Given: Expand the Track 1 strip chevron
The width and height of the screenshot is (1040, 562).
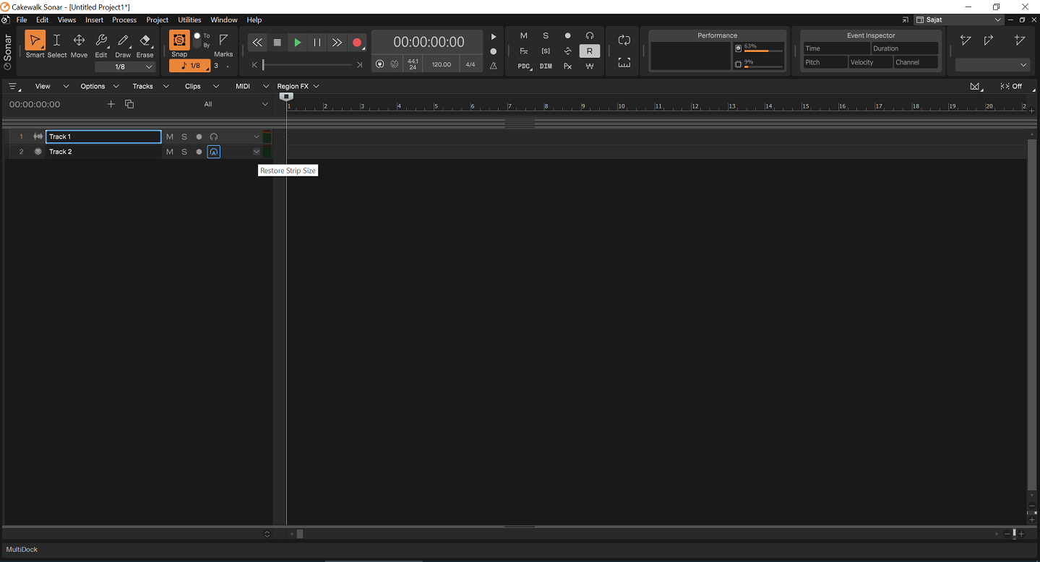Looking at the screenshot, I should point(257,137).
